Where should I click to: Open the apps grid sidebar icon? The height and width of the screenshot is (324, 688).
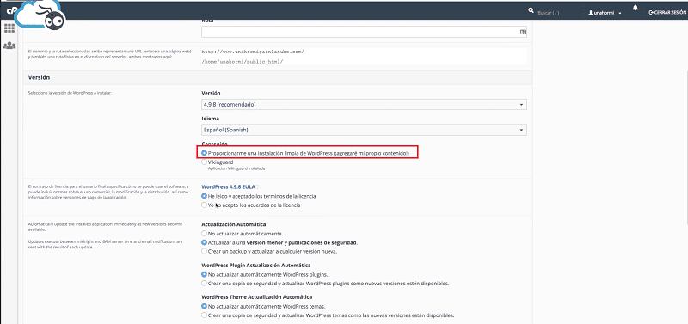click(9, 28)
